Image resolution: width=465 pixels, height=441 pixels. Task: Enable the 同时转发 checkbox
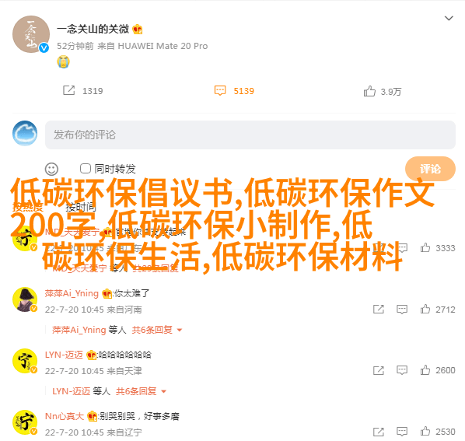click(x=86, y=169)
